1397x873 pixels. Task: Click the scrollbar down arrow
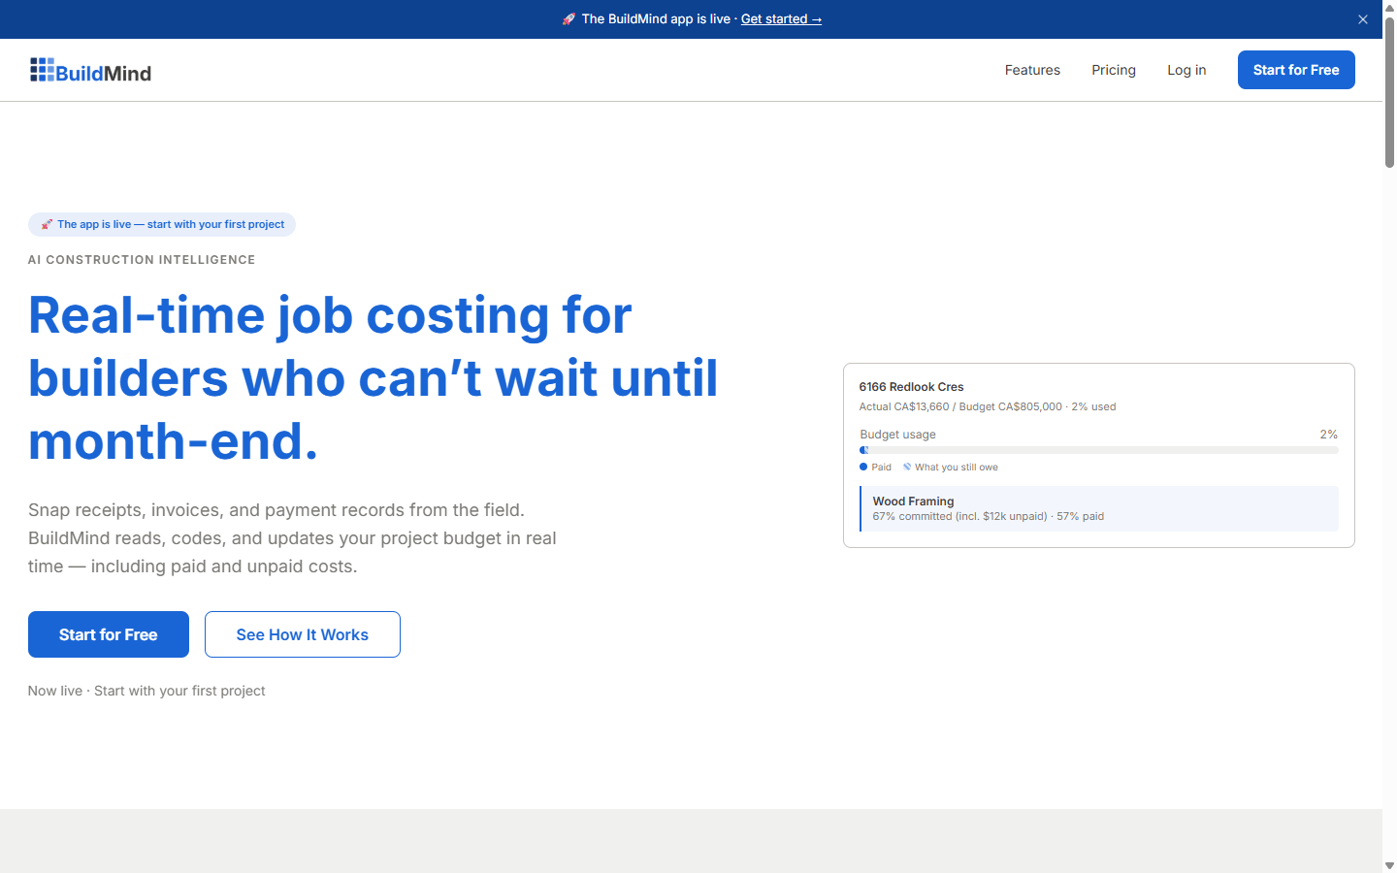1389,865
